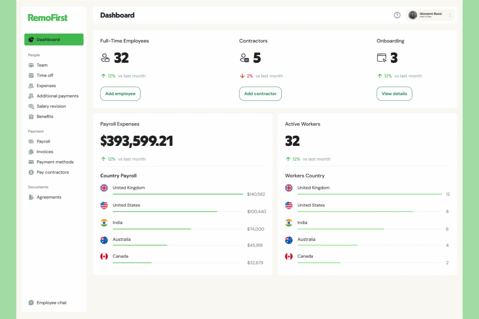Select the Pay contractors dollar icon

(31, 172)
